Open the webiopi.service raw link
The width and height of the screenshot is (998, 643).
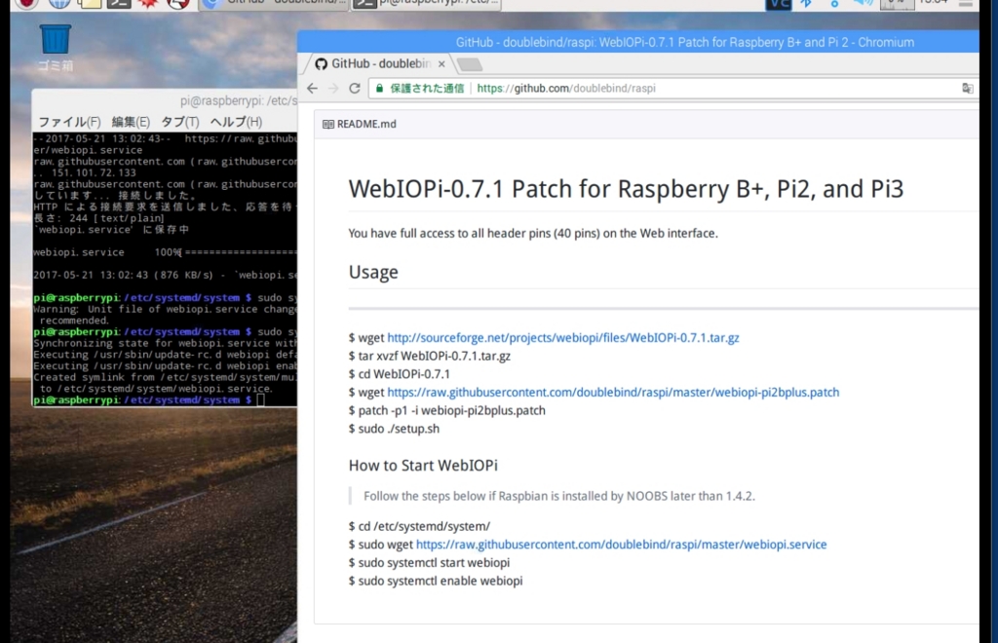pos(621,545)
